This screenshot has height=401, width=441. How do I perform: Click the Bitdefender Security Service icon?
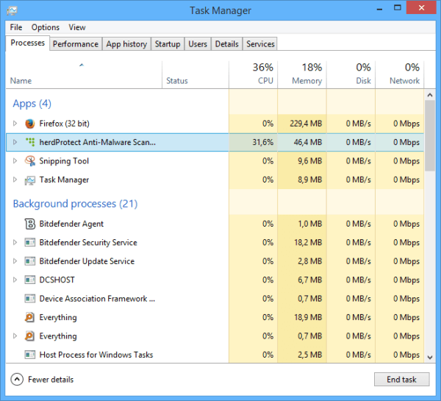pos(30,243)
